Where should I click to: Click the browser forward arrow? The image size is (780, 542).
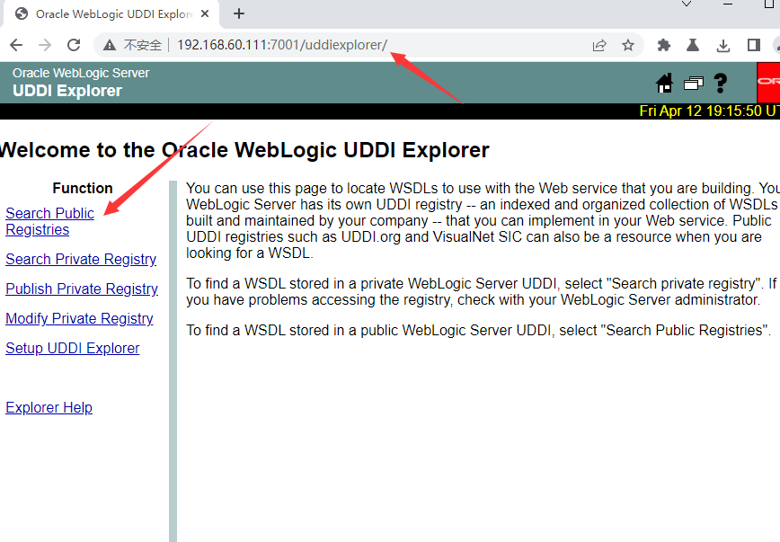pyautogui.click(x=45, y=45)
